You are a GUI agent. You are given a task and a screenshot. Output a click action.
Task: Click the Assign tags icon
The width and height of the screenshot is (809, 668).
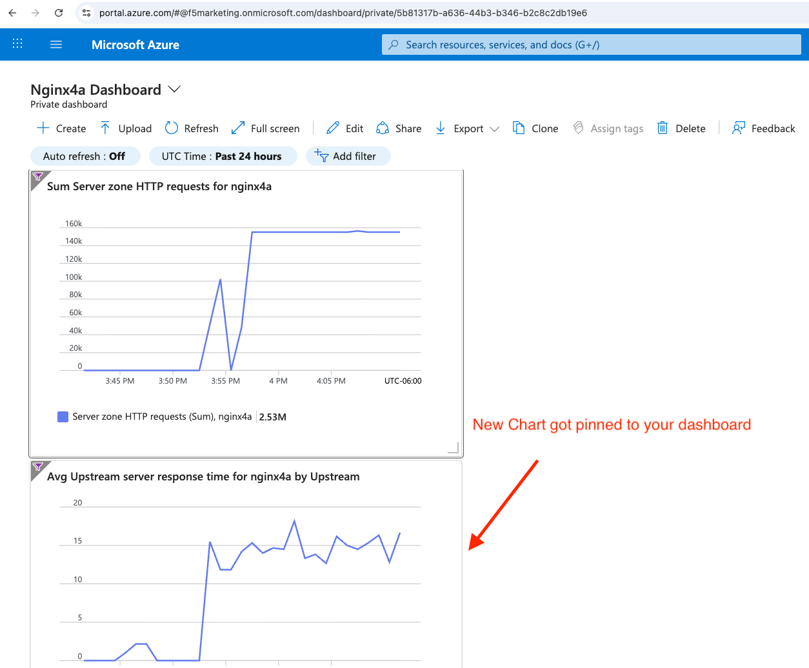click(579, 128)
